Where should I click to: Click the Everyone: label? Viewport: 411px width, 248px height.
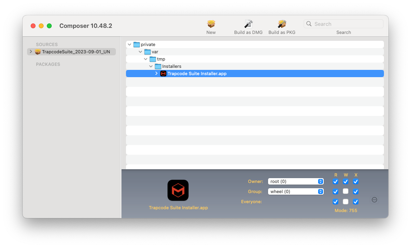(x=252, y=202)
